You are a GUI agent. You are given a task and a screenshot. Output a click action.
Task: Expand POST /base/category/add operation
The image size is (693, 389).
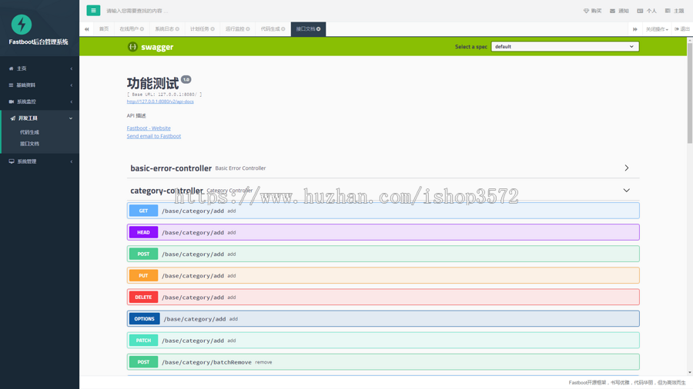tap(383, 254)
